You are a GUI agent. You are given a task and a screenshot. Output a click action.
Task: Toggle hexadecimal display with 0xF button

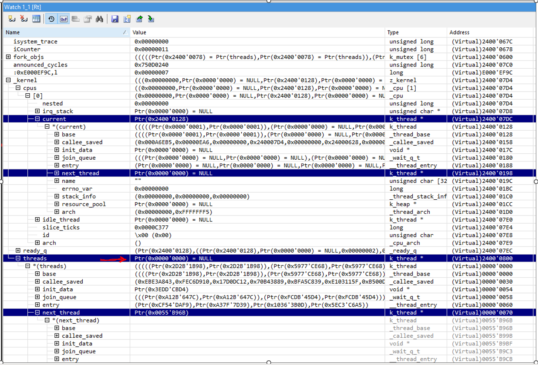point(64,19)
